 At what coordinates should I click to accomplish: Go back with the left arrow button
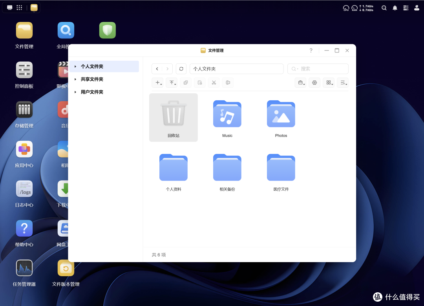(x=157, y=69)
